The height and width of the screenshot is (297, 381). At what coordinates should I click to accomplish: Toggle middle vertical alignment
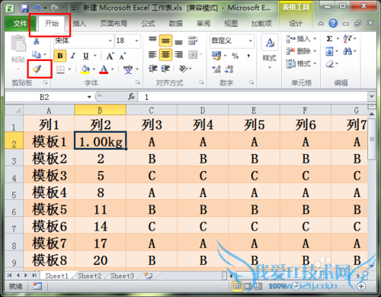pos(165,40)
